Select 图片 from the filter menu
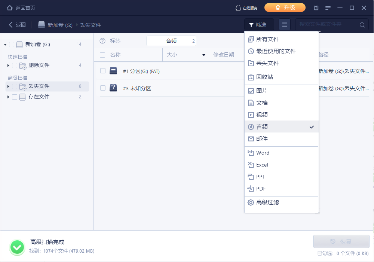 (262, 91)
